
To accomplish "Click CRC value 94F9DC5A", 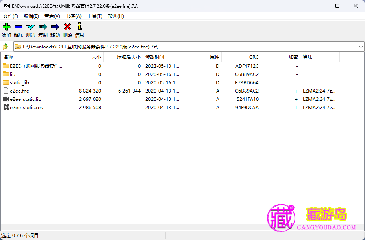I will click(x=247, y=108).
